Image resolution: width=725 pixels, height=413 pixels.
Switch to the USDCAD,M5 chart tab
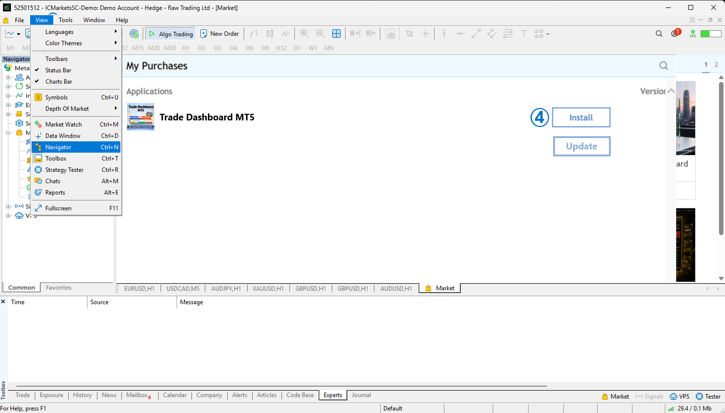tap(183, 289)
